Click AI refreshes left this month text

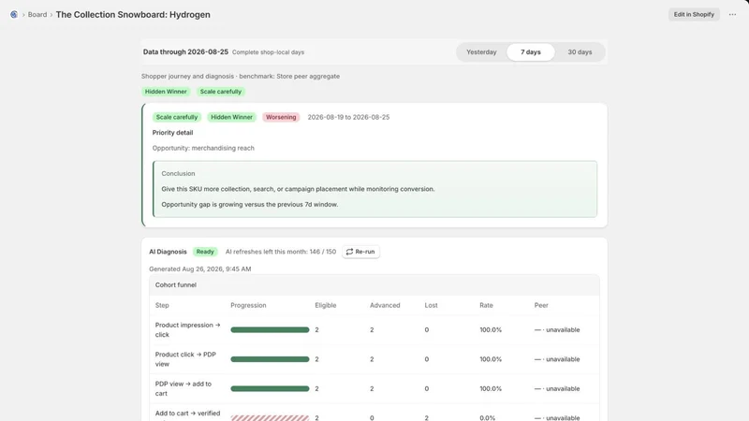pyautogui.click(x=280, y=252)
